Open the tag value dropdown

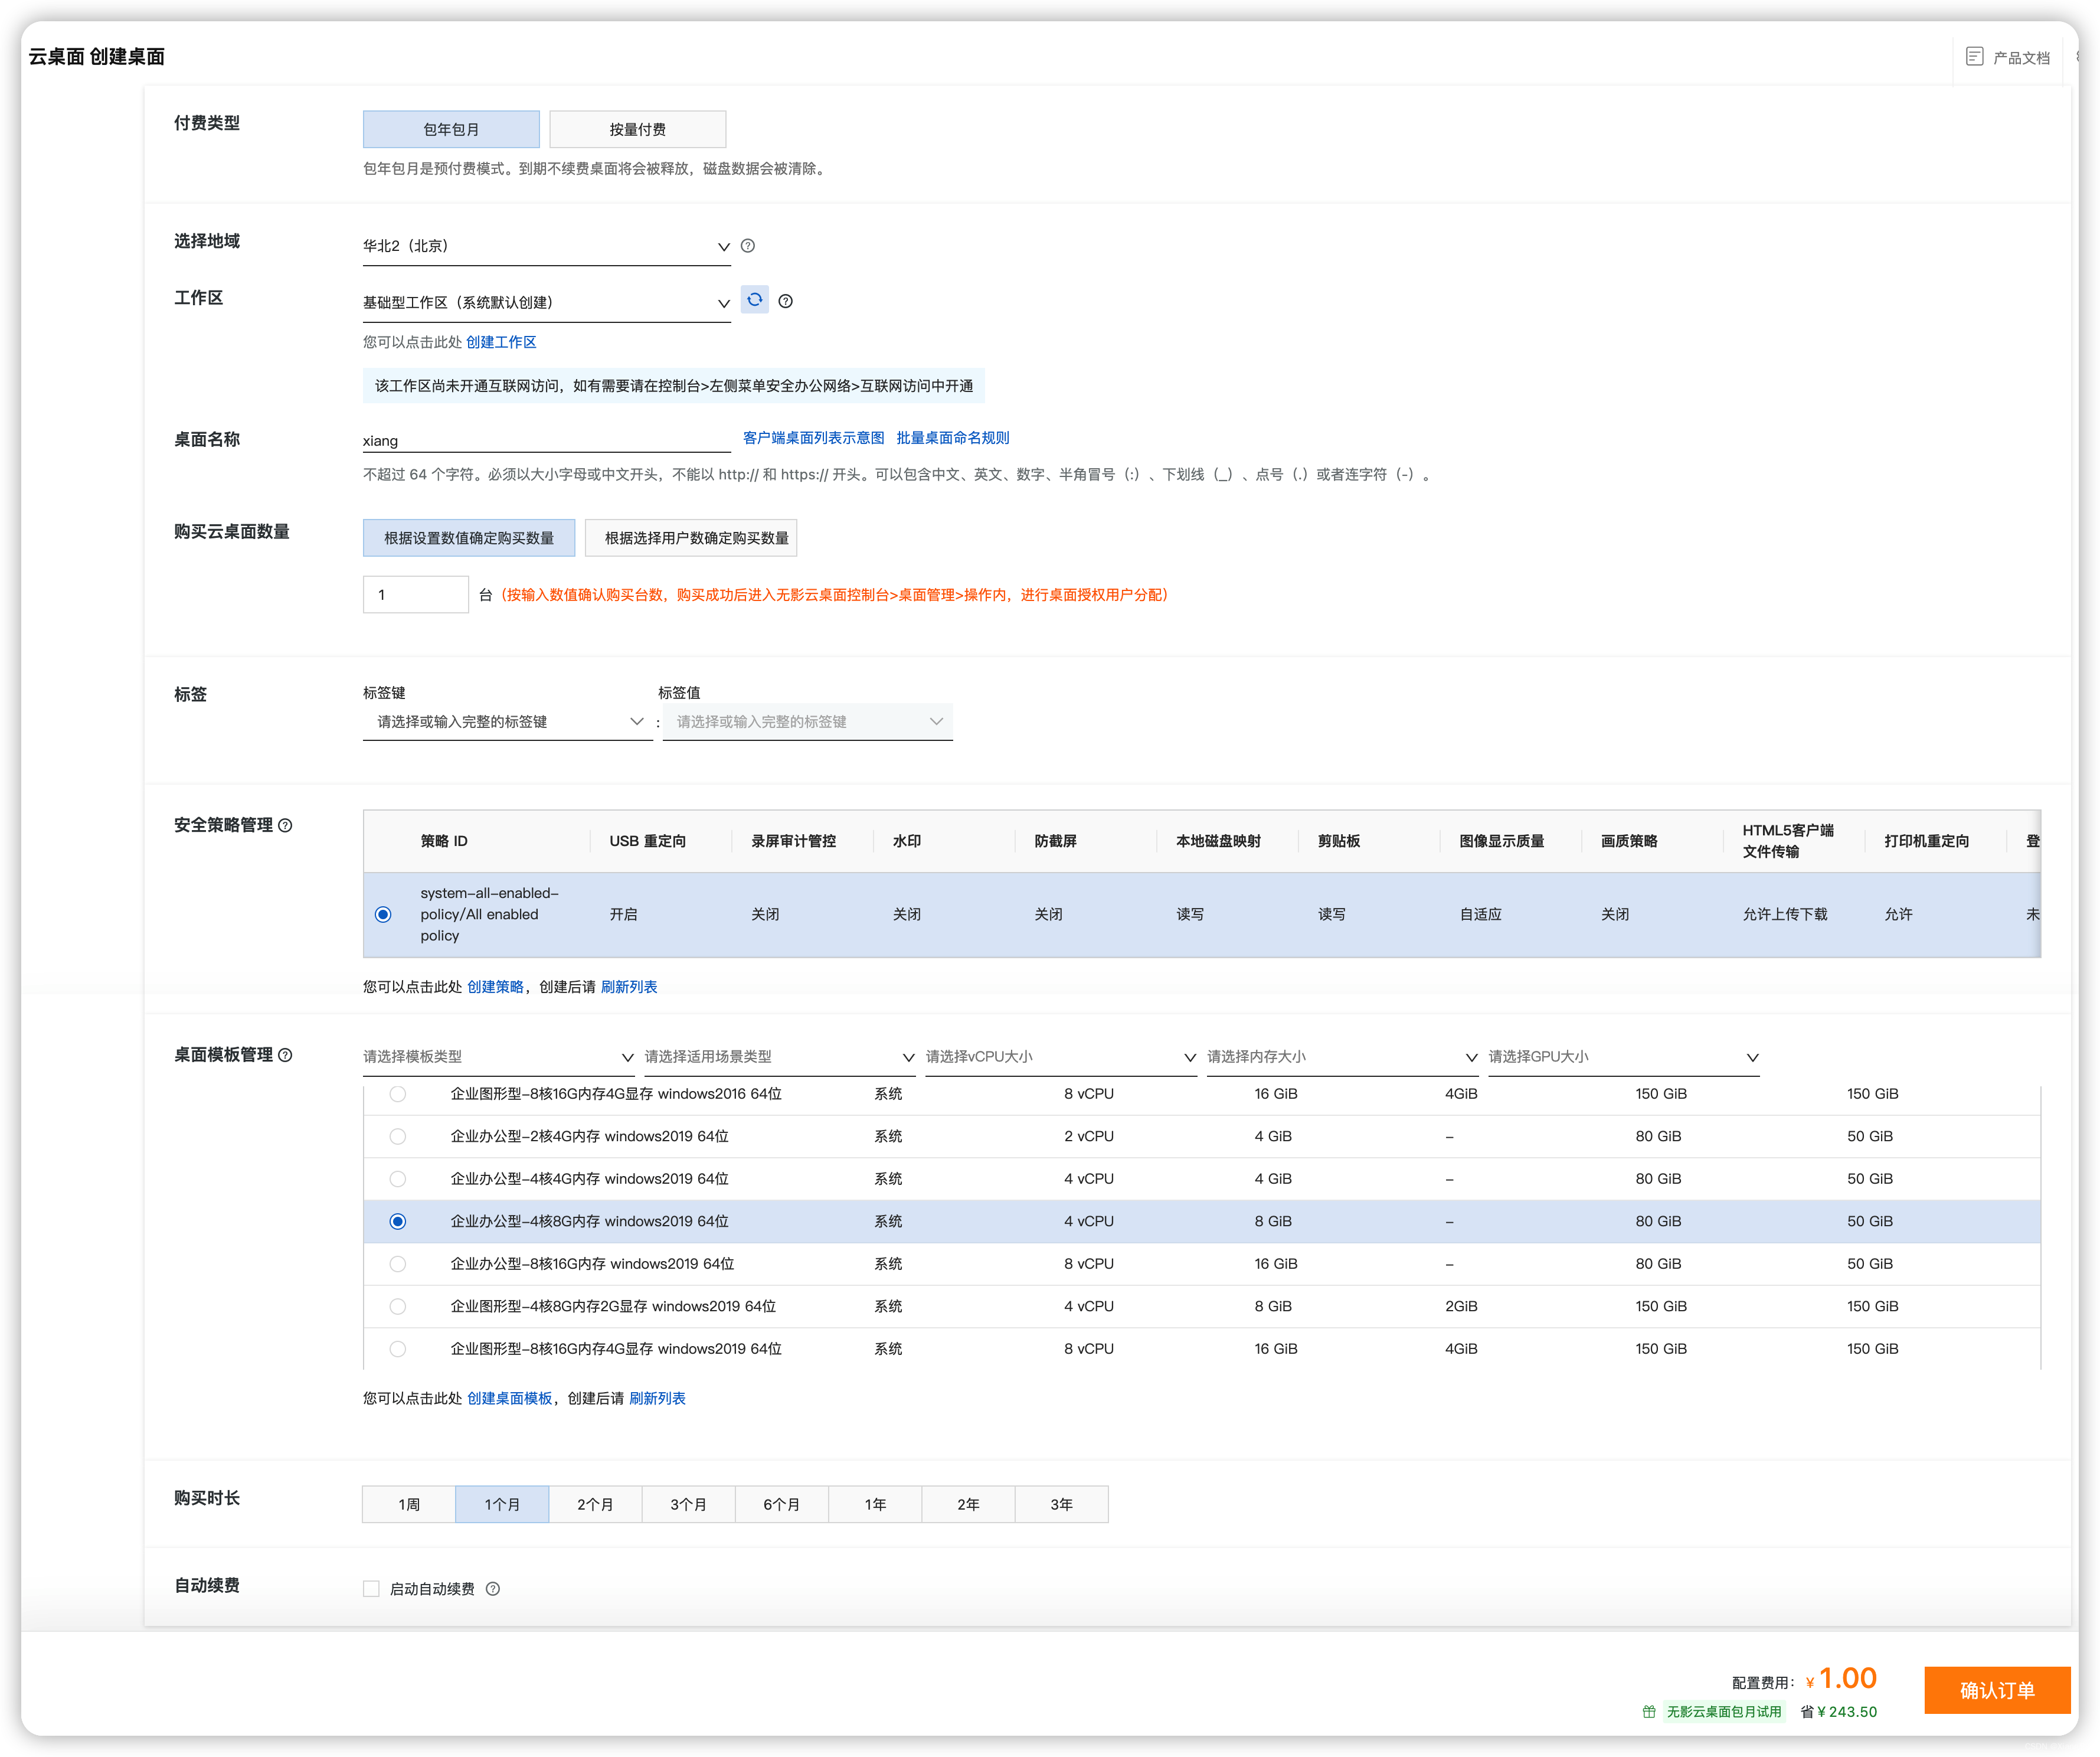pos(807,723)
